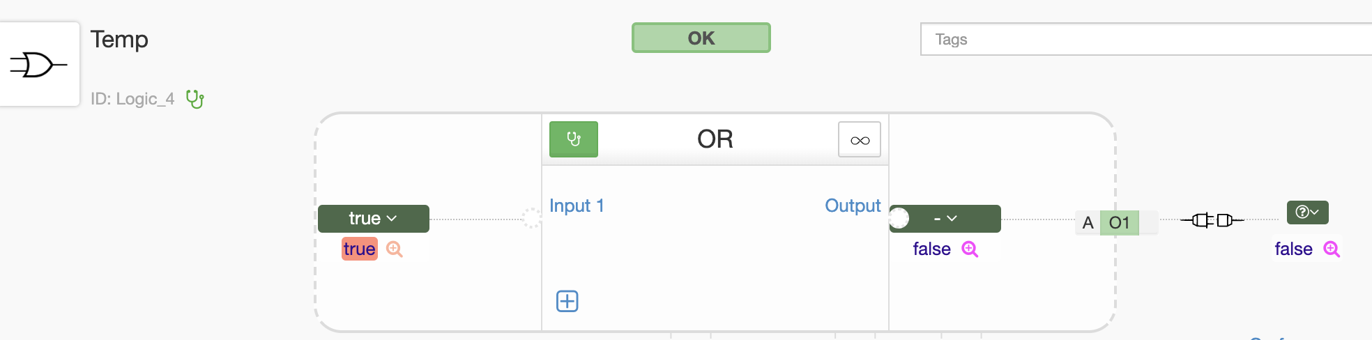Toggle the white circle on the output block

click(x=899, y=219)
